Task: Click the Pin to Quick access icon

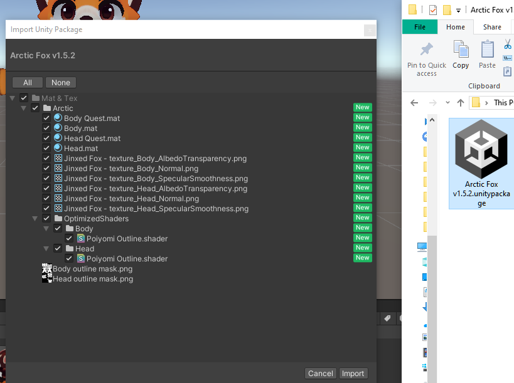Action: (x=427, y=50)
